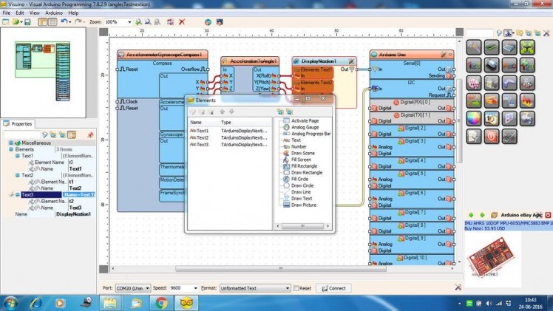Select the Text2 row in Elements dialog
The height and width of the screenshot is (311, 553).
coord(203,137)
